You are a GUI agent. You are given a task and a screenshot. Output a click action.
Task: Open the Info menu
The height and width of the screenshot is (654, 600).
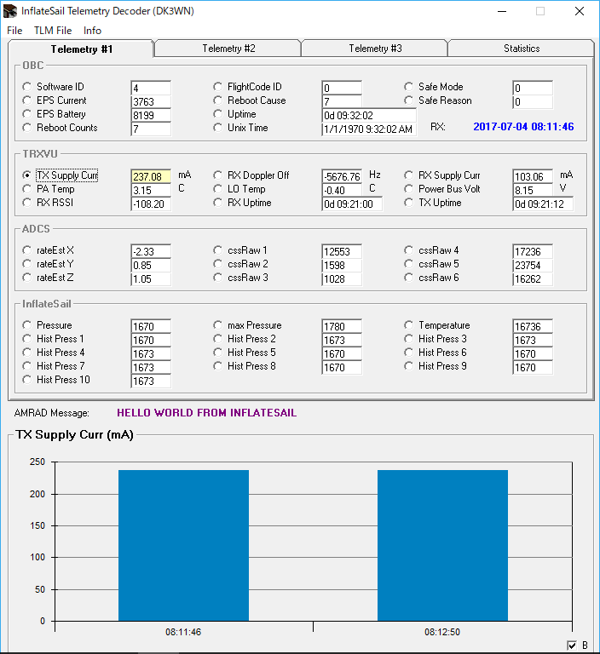92,31
